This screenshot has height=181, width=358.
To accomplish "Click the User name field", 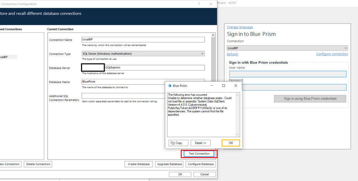I will click(x=288, y=74).
